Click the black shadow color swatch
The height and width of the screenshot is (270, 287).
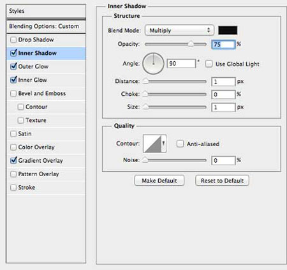tap(228, 30)
